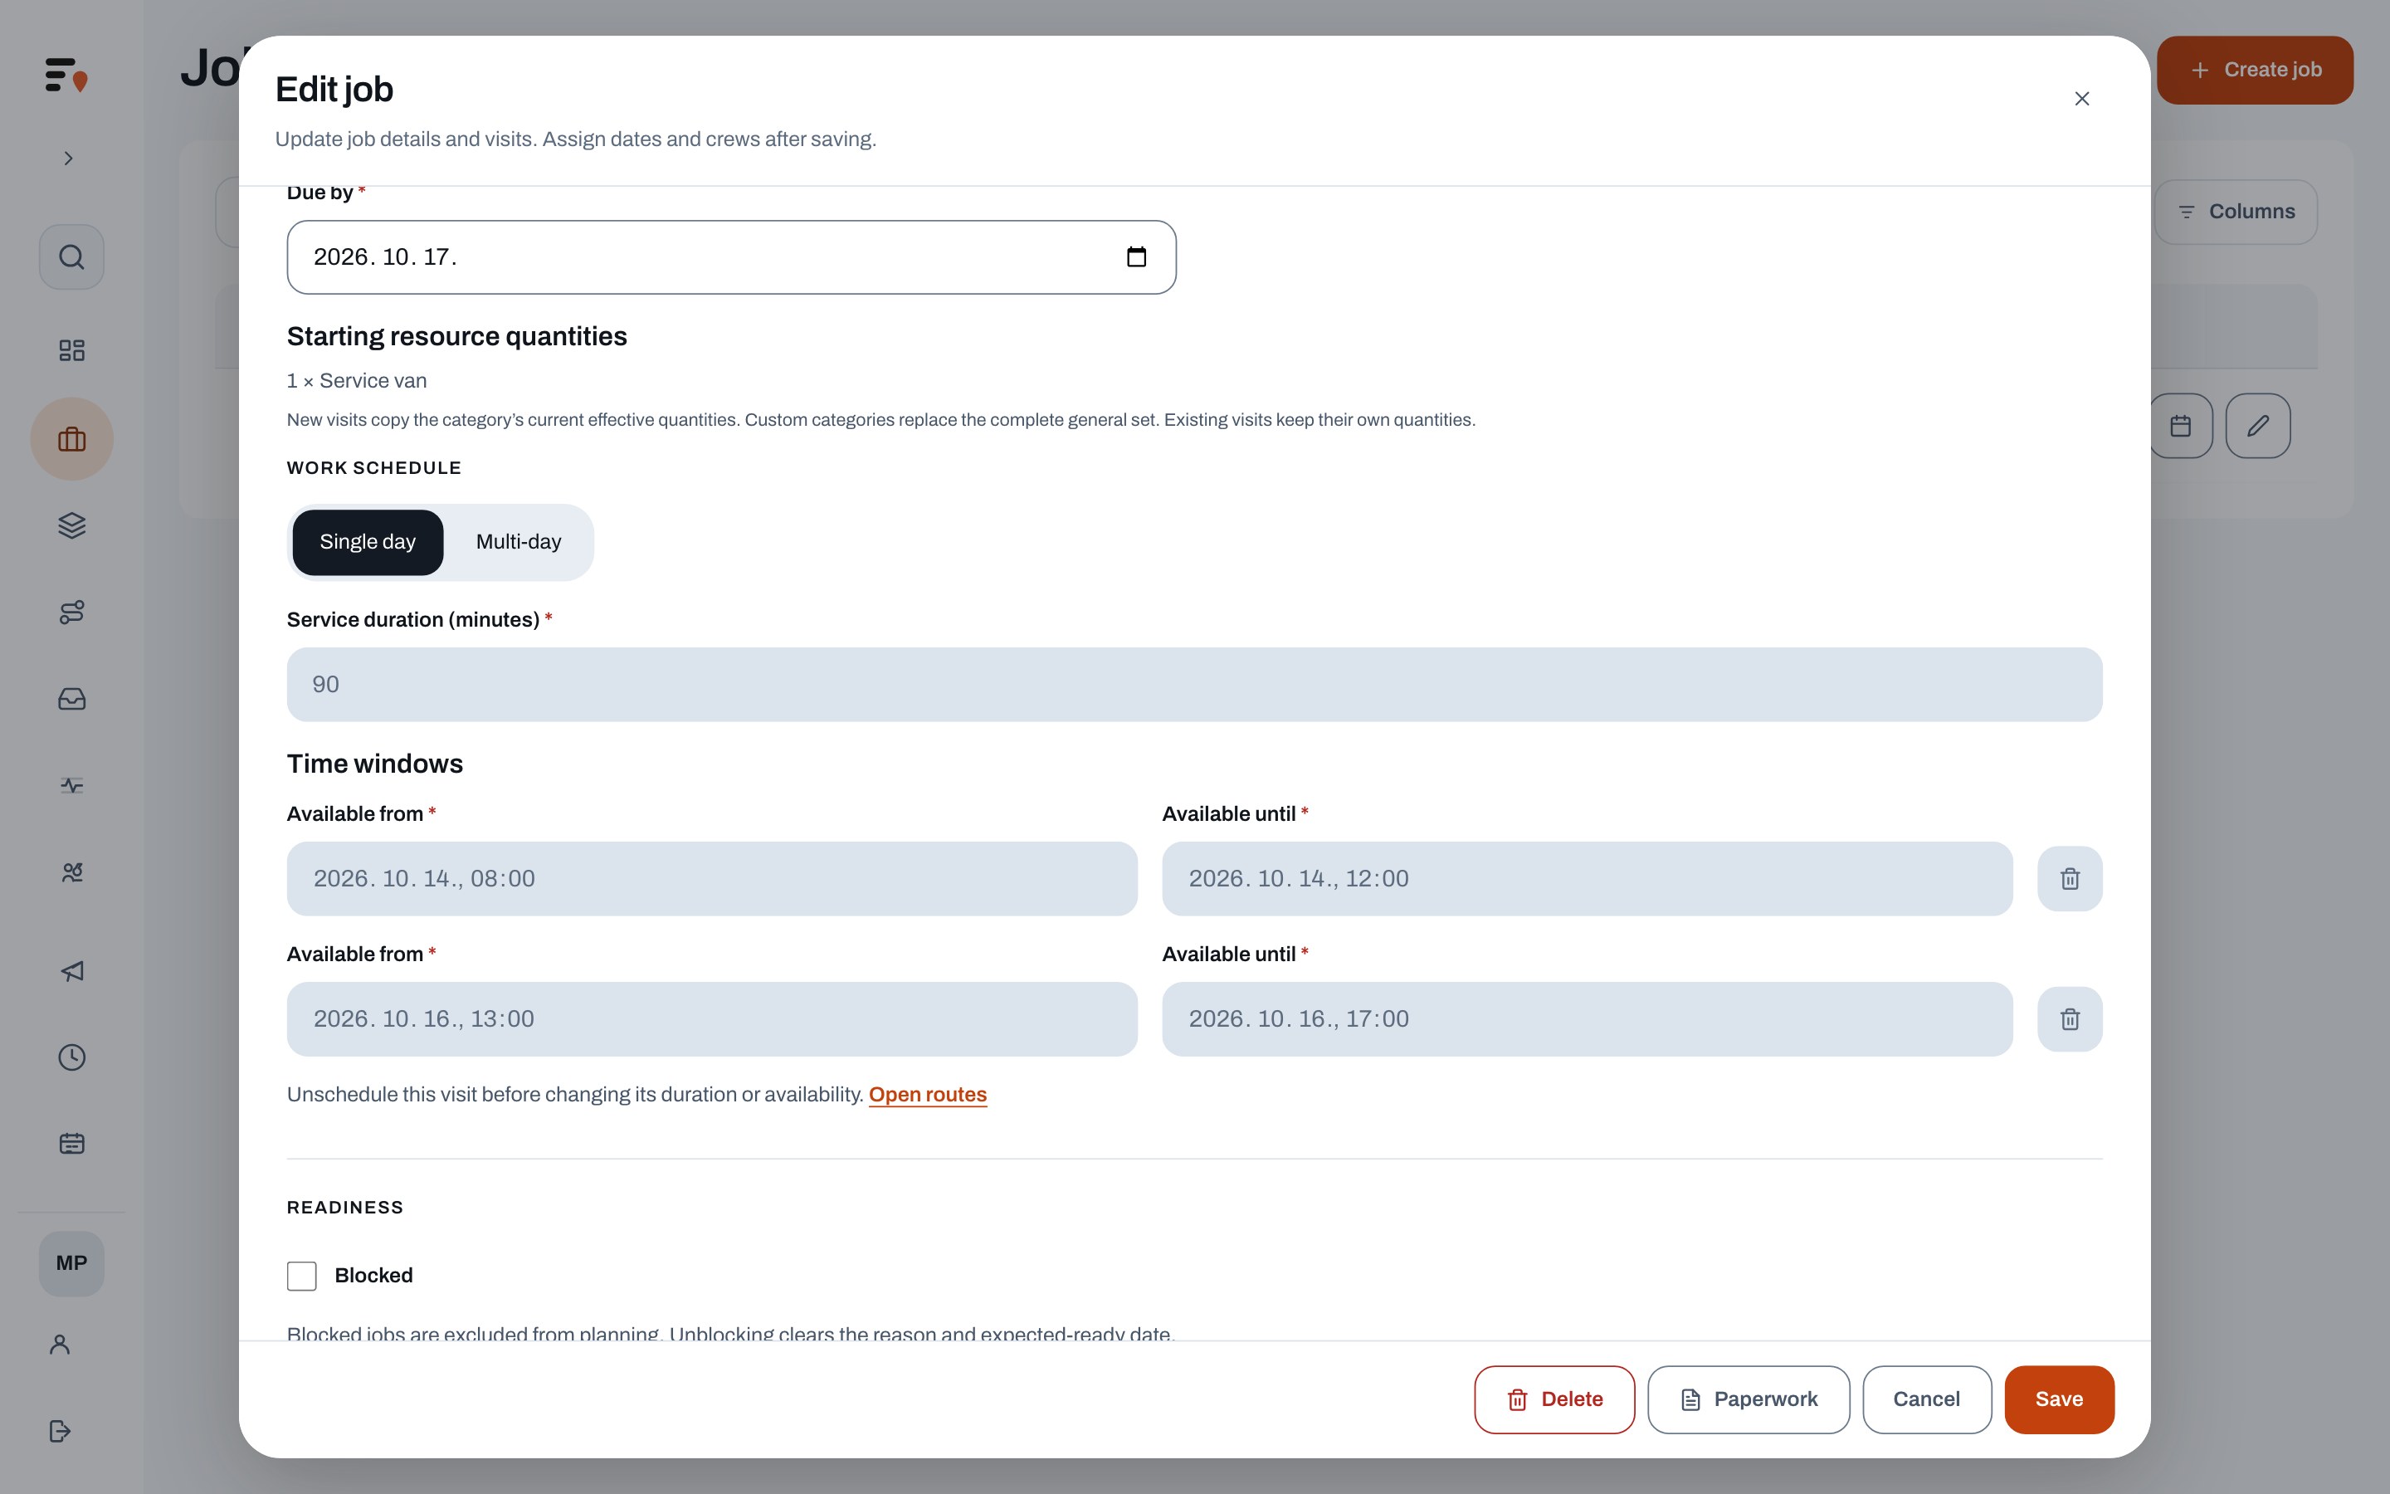Delete the 10. 16. time window
This screenshot has height=1494, width=2390.
pyautogui.click(x=2070, y=1018)
